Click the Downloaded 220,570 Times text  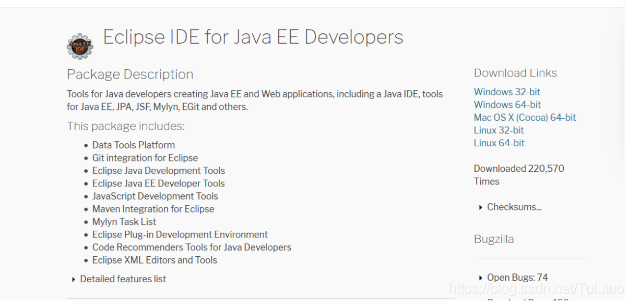(x=519, y=175)
